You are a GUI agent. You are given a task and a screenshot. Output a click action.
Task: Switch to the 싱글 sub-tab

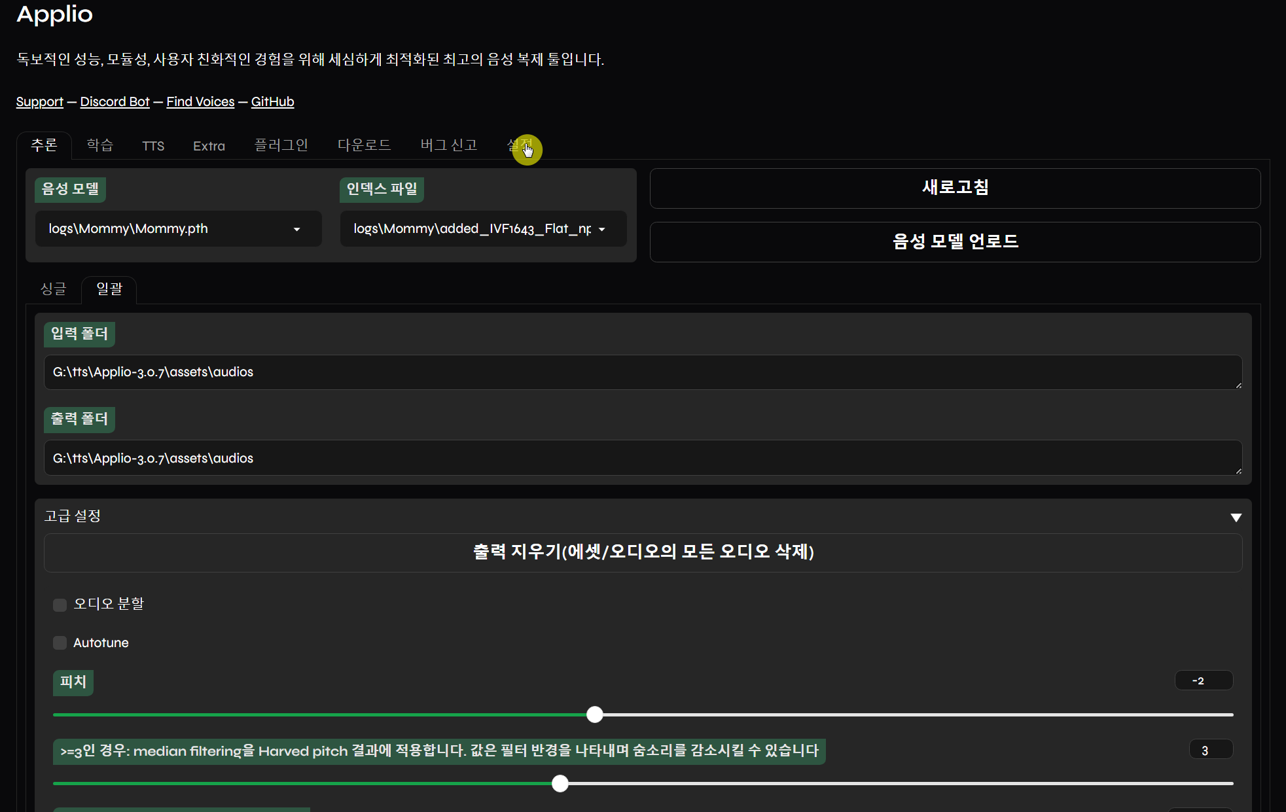pos(53,289)
